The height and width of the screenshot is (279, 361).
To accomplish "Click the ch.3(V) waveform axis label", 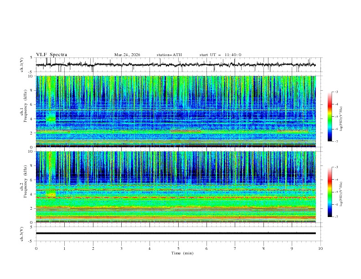I will coord(22,234).
